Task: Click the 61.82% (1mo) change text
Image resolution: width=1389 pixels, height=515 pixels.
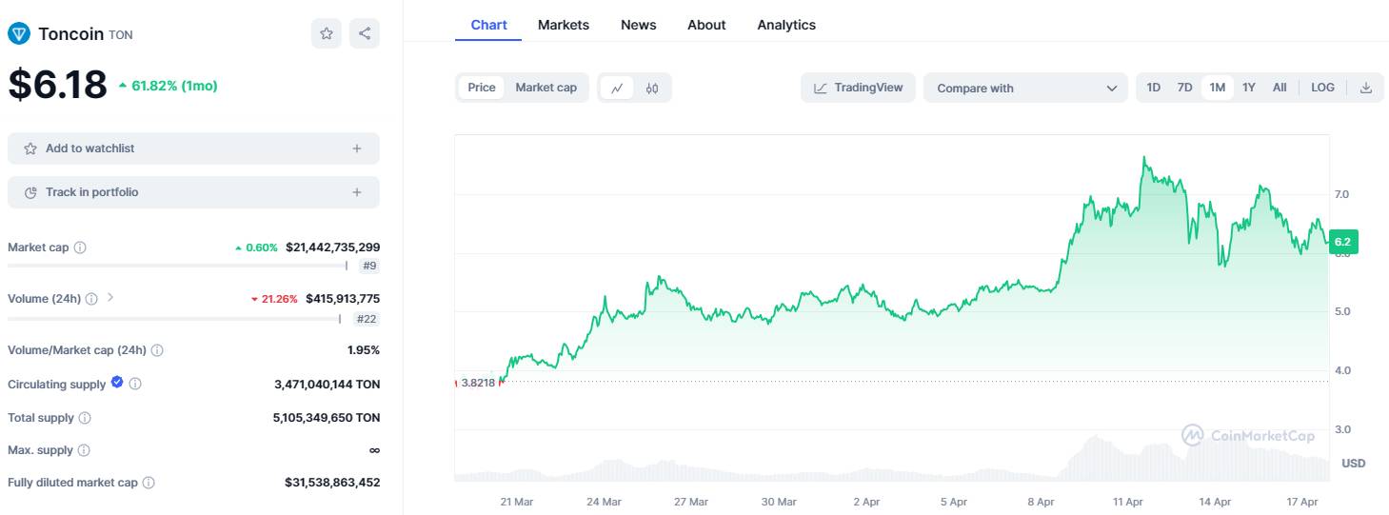Action: pyautogui.click(x=174, y=86)
